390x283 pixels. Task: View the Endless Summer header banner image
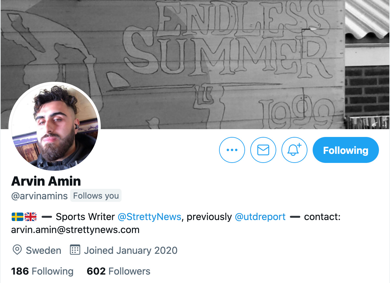pos(195,64)
